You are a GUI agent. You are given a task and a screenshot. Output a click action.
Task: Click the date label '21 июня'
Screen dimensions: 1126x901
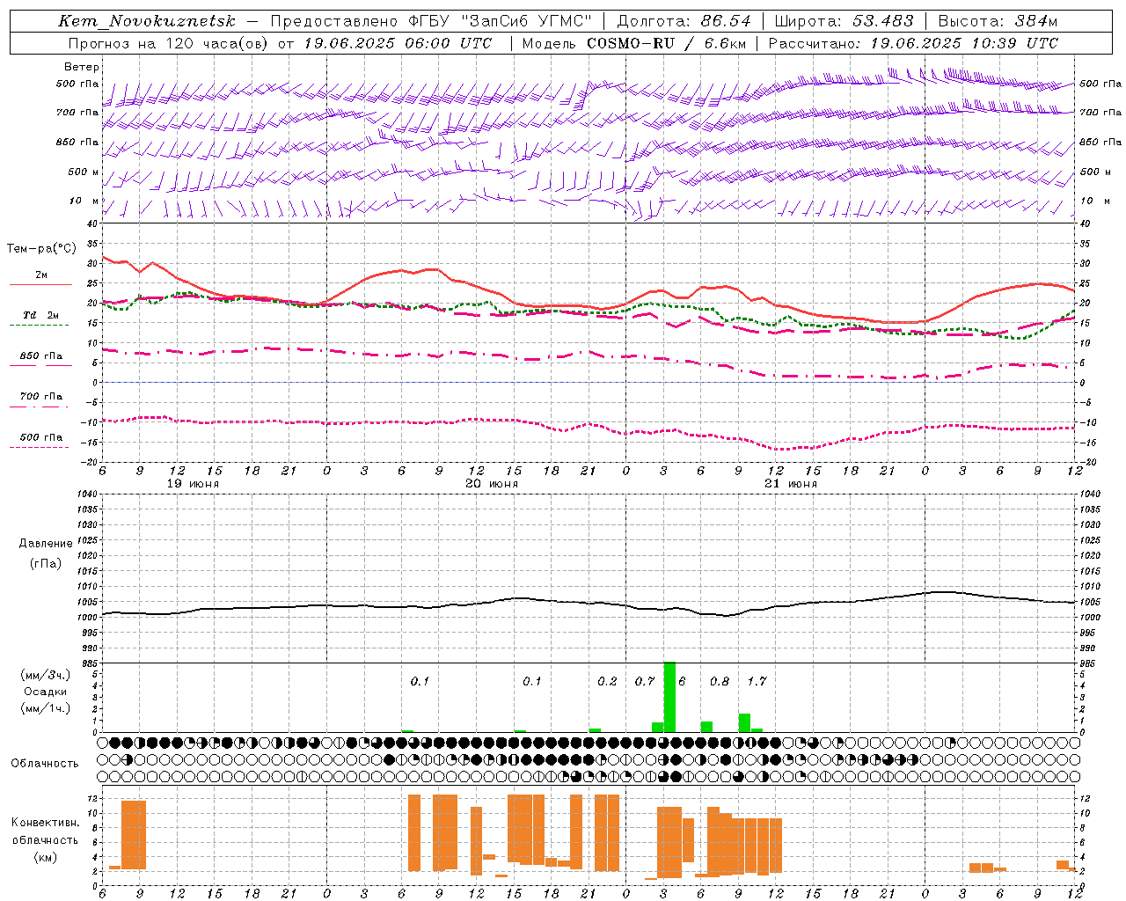click(x=791, y=484)
